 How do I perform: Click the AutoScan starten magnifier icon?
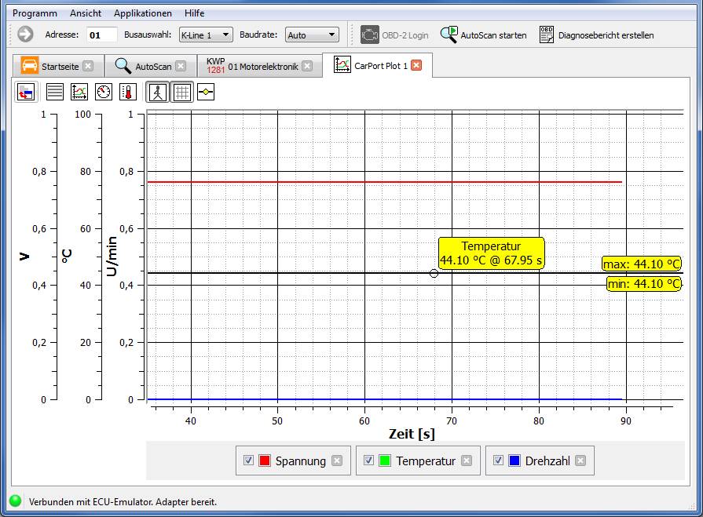449,34
